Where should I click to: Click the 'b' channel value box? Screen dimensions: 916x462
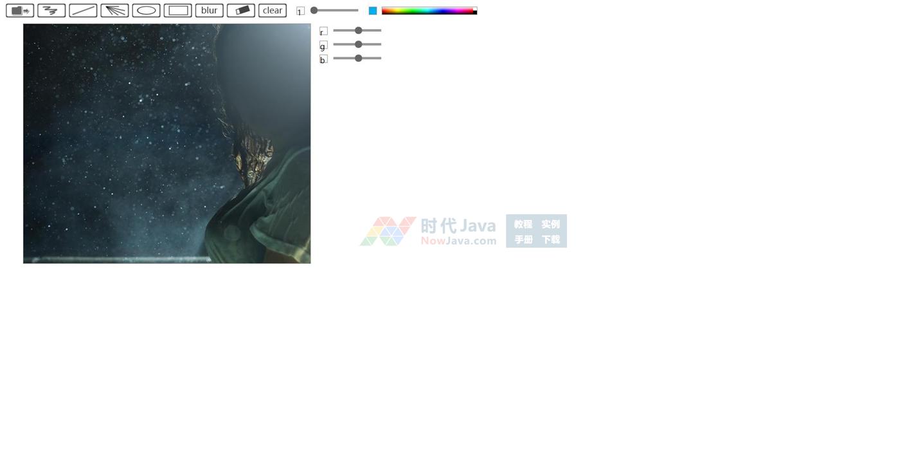[323, 59]
